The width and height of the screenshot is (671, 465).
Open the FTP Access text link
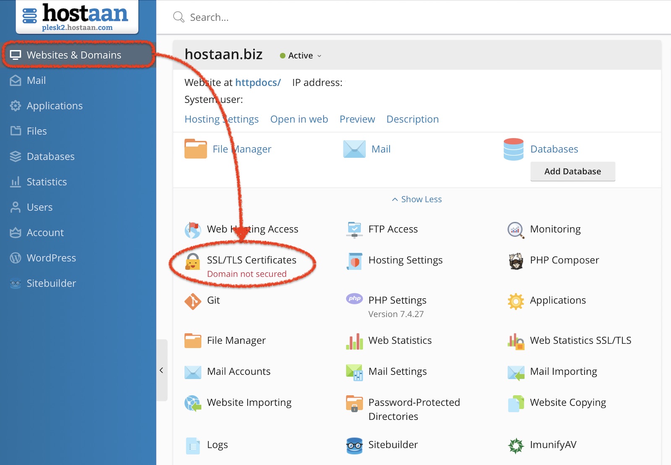[x=393, y=229]
